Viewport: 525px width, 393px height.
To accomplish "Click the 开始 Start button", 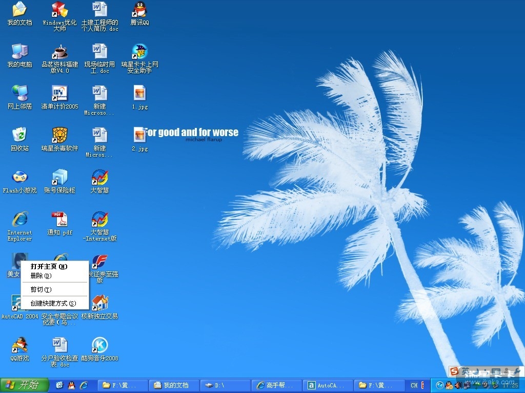I will coord(24,385).
